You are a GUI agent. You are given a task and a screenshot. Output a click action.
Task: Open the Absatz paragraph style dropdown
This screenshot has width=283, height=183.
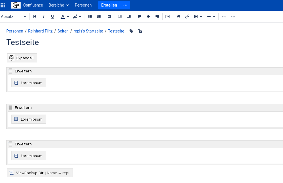click(13, 17)
